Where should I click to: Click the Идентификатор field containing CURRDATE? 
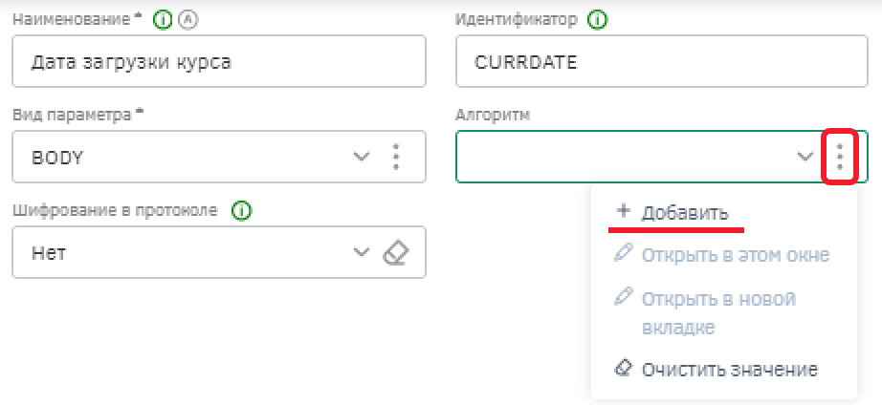[x=662, y=61]
